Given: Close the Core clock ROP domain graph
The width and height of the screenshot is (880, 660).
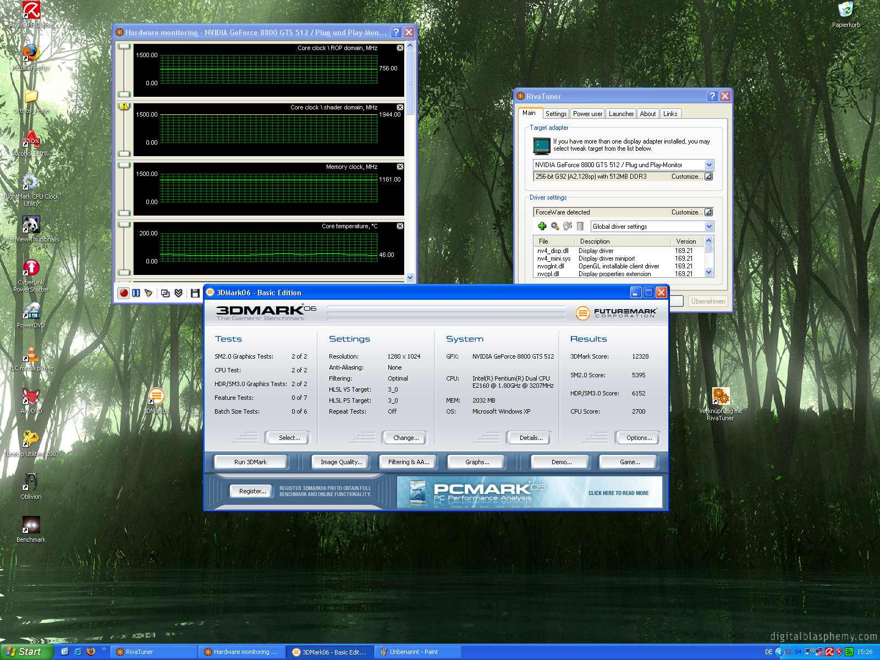Looking at the screenshot, I should pos(400,48).
